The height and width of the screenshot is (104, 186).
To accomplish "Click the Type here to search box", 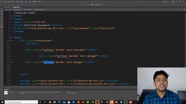I will (21, 102).
